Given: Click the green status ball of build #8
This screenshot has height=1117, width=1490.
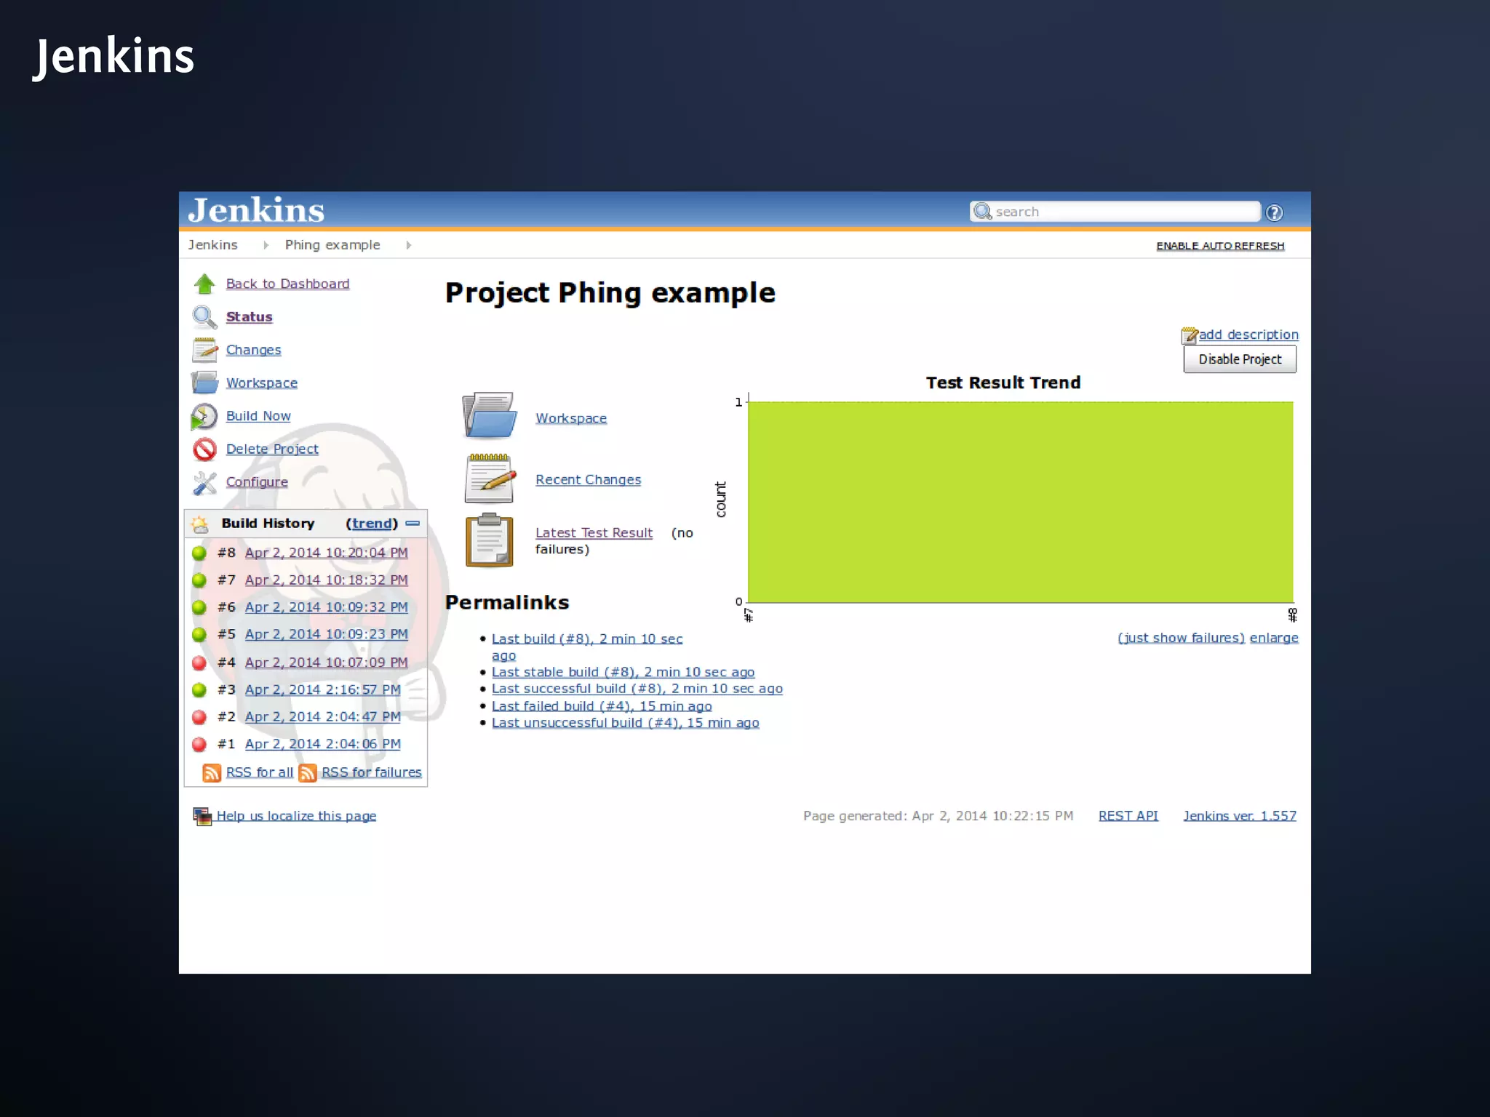Looking at the screenshot, I should click(x=199, y=553).
